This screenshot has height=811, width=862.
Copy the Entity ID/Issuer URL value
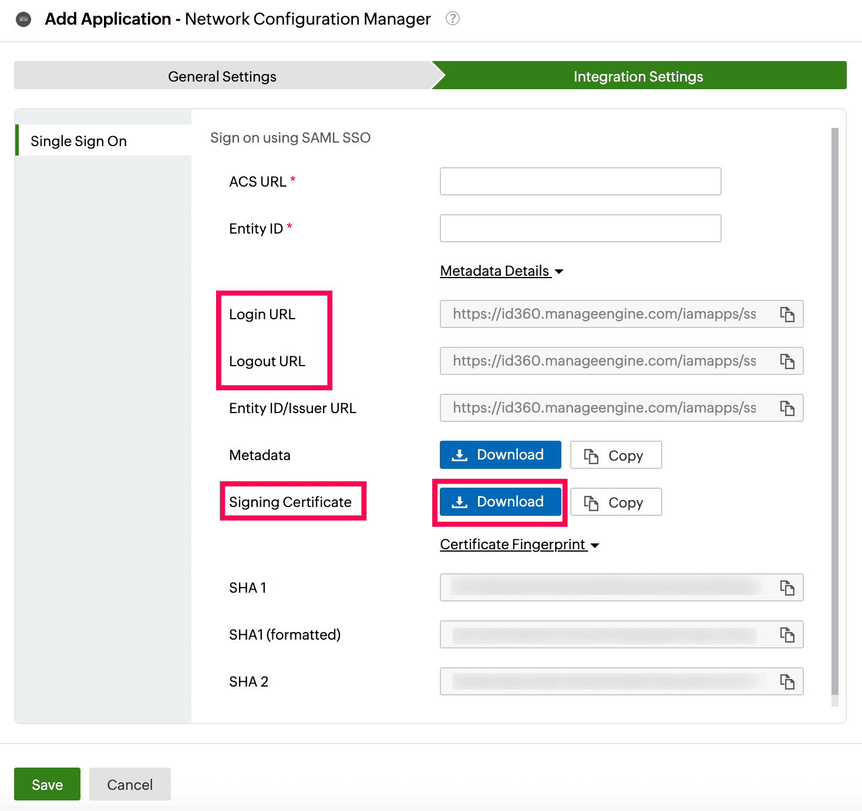coord(787,408)
